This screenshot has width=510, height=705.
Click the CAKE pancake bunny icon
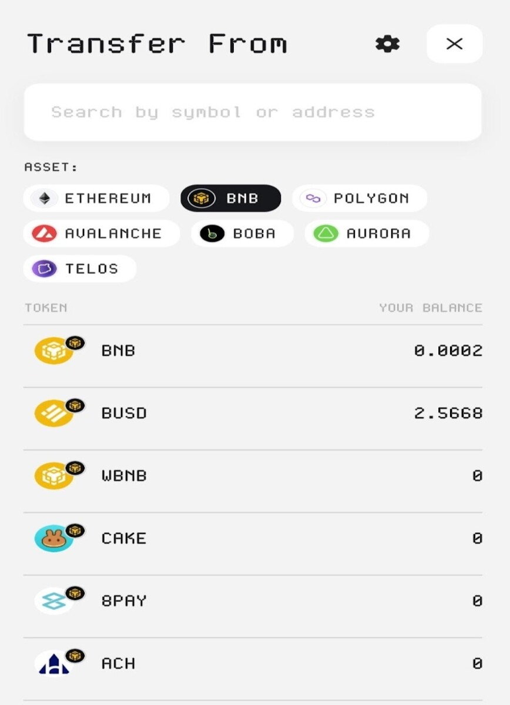54,538
